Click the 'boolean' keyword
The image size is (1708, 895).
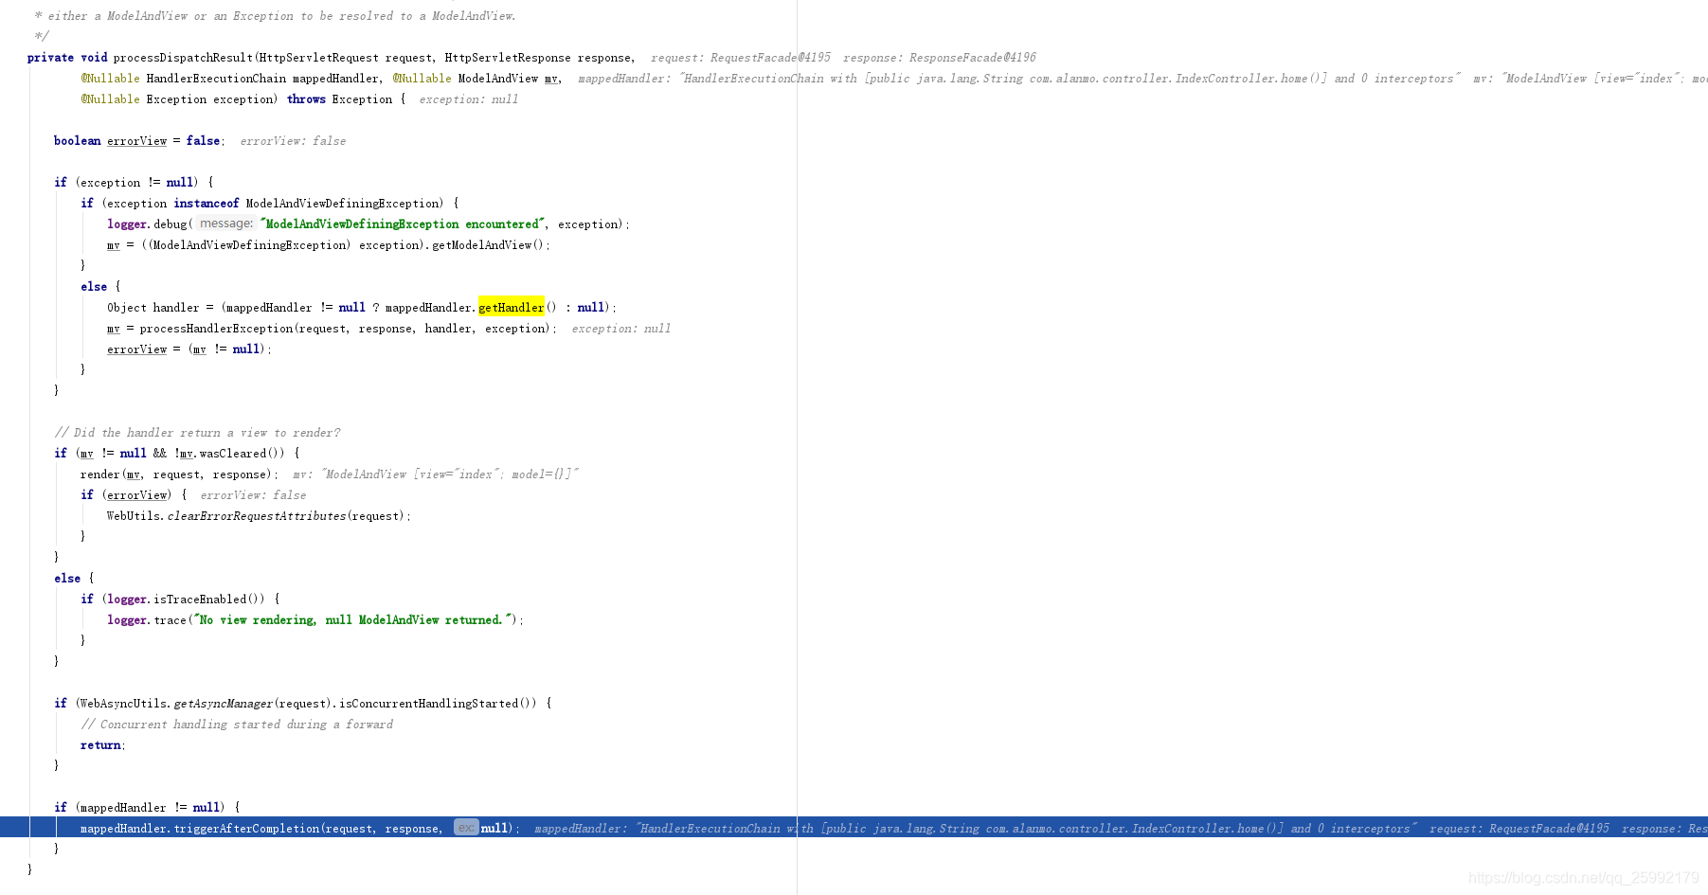[x=77, y=141]
